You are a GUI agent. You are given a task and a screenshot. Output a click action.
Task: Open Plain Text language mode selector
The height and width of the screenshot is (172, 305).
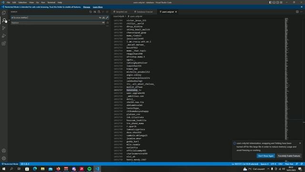(289, 164)
